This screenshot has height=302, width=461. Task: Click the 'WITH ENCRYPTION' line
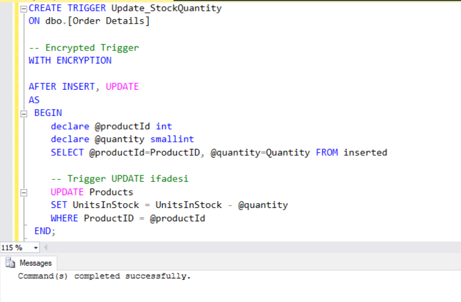(70, 61)
